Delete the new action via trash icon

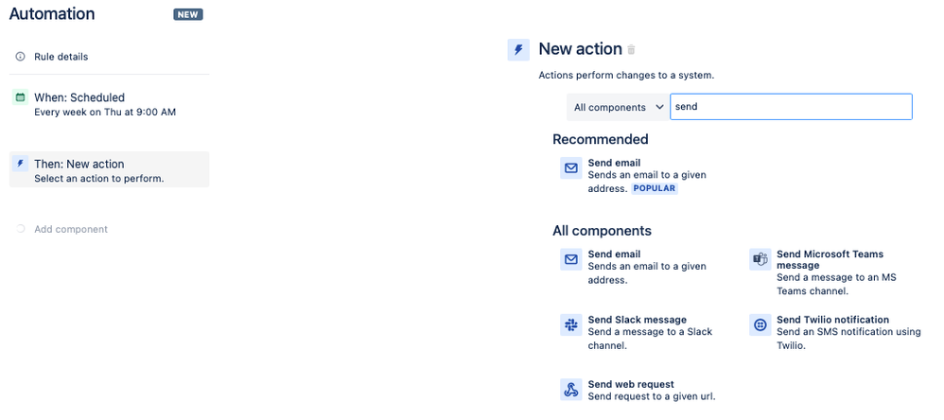632,50
